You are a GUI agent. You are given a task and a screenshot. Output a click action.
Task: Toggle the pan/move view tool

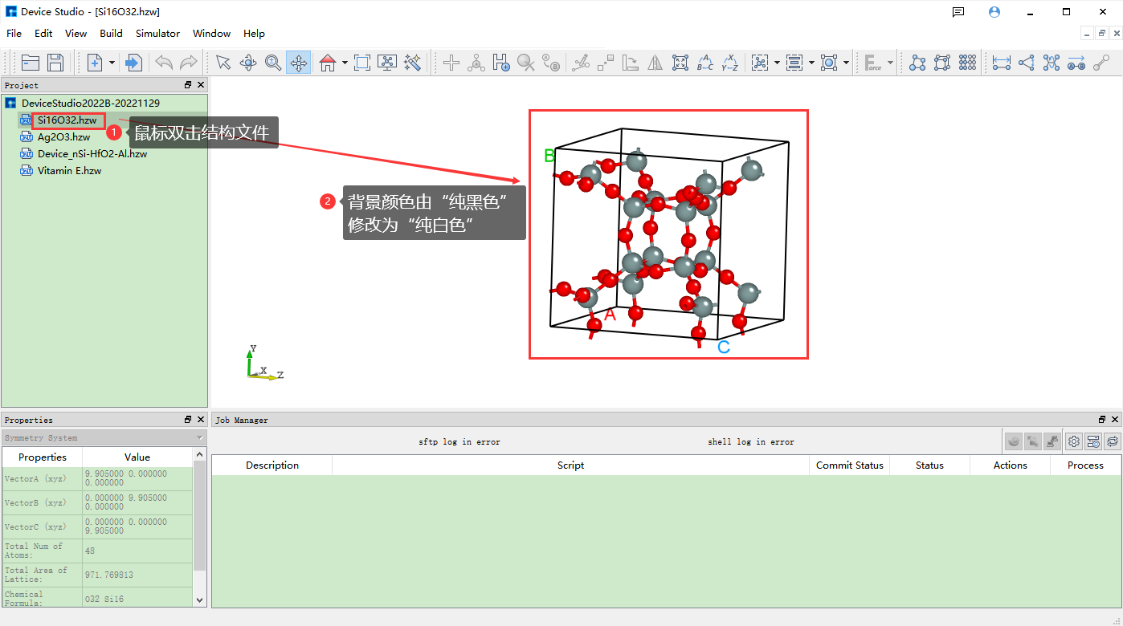pos(298,63)
